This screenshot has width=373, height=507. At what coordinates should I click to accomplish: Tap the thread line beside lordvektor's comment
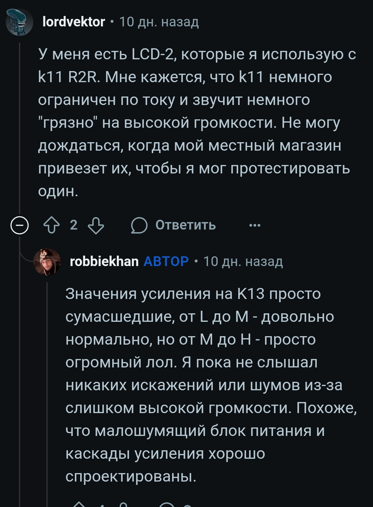coord(20,130)
